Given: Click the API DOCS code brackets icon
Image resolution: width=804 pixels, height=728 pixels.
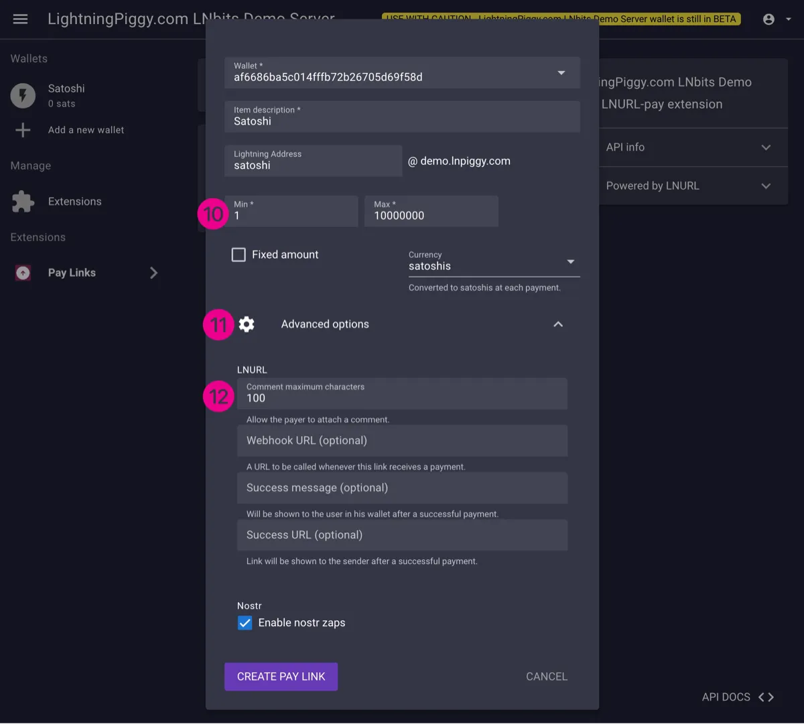Looking at the screenshot, I should tap(766, 697).
